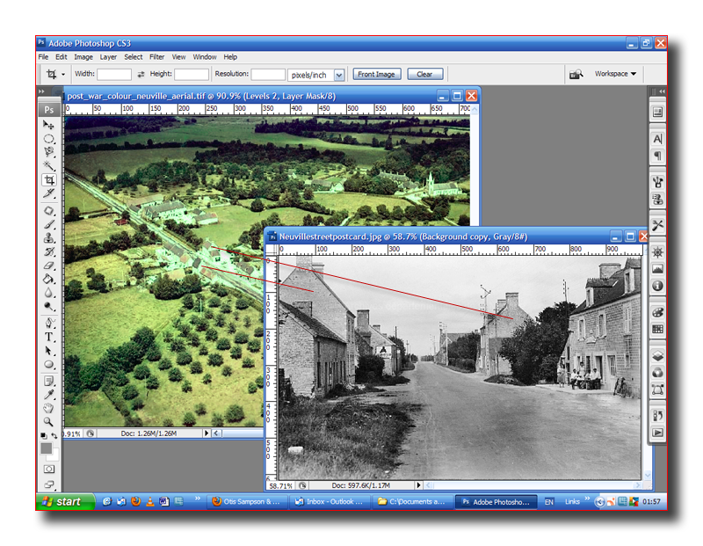The width and height of the screenshot is (703, 546).
Task: Open status bar menu in aerial window
Action: [207, 433]
